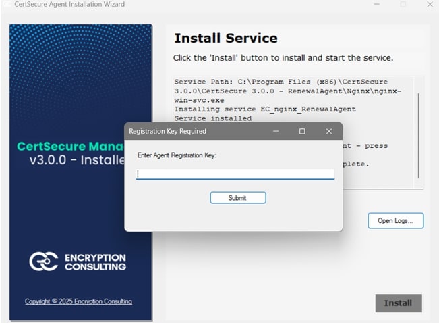
Task: Click the 'Install Service' heading
Action: (x=226, y=38)
